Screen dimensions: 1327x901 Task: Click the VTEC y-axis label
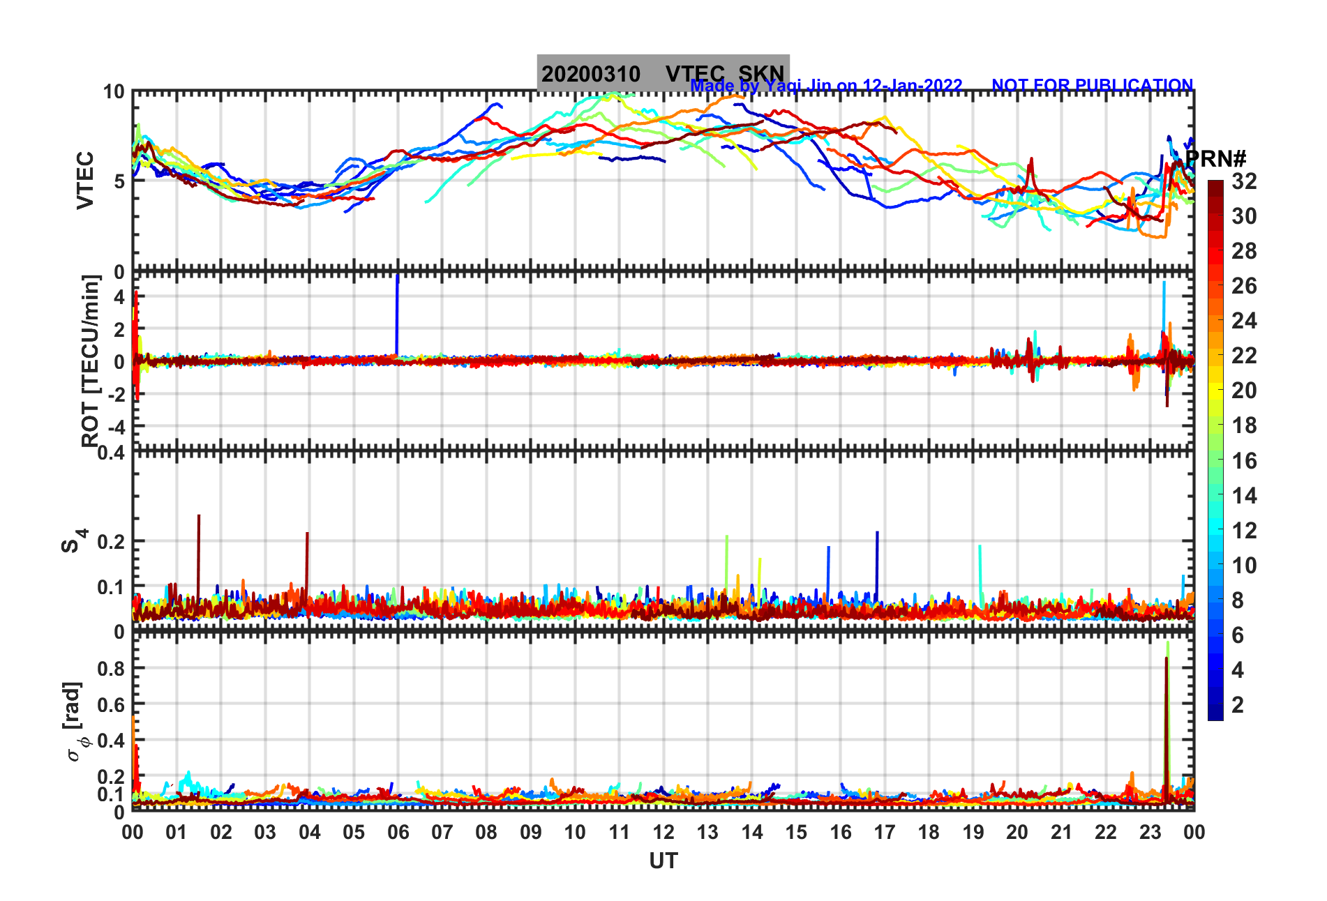pos(85,180)
